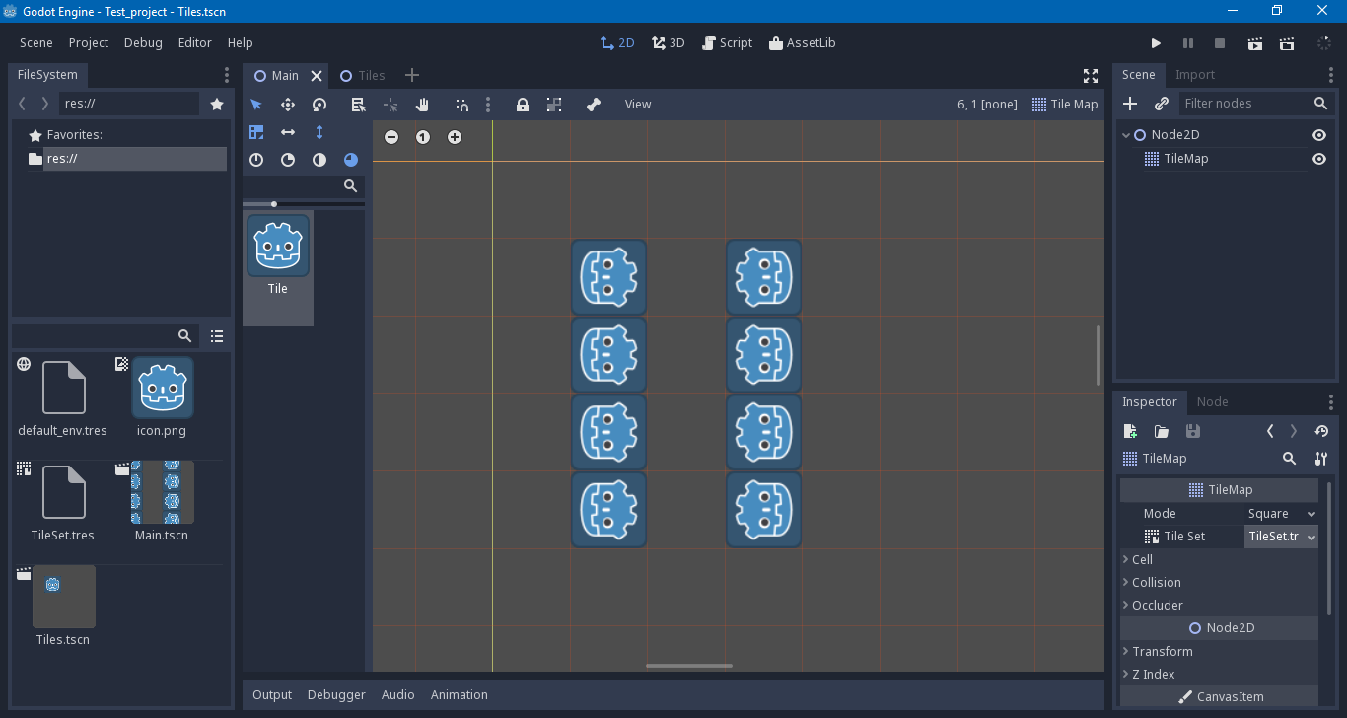1347x718 pixels.
Task: Add current folder to Favorites star
Action: [x=217, y=104]
